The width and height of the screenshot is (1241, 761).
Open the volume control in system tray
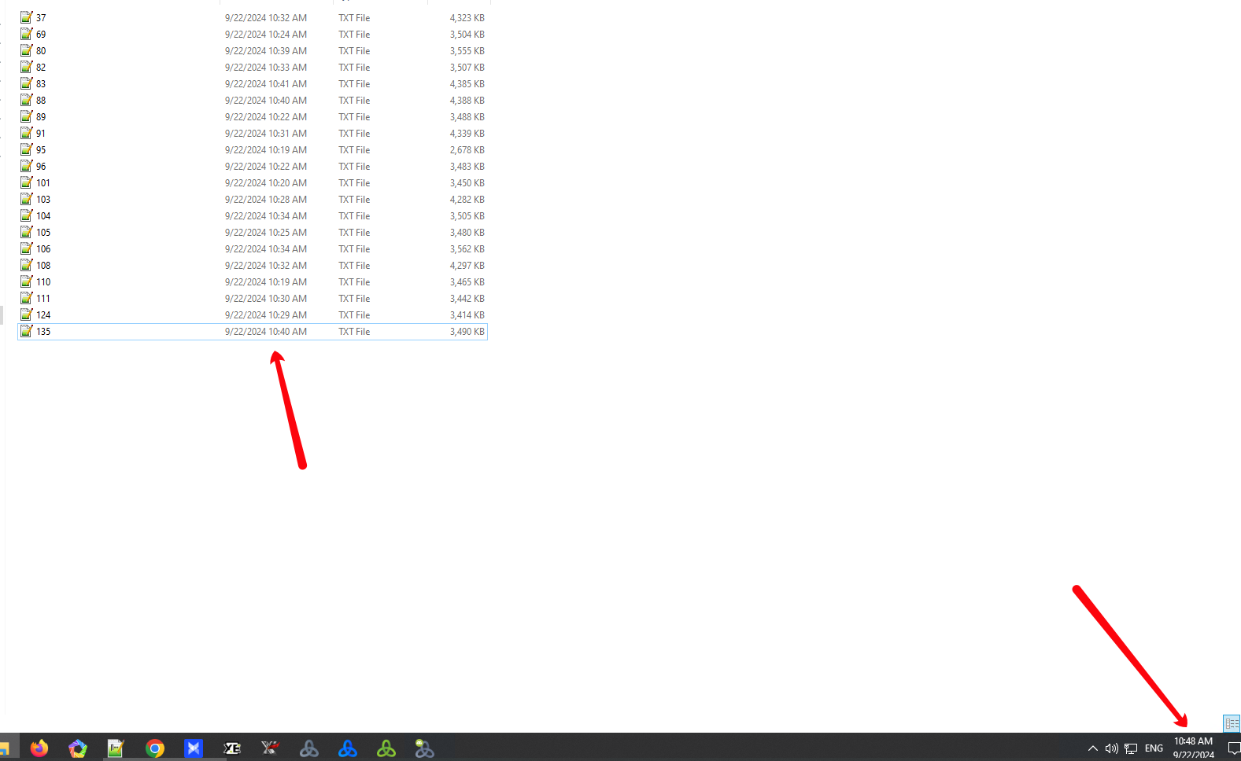point(1111,748)
